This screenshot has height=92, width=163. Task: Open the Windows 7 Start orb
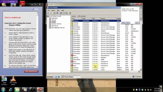[3, 90]
